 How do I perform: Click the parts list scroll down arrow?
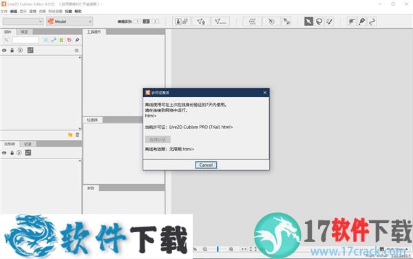80,128
